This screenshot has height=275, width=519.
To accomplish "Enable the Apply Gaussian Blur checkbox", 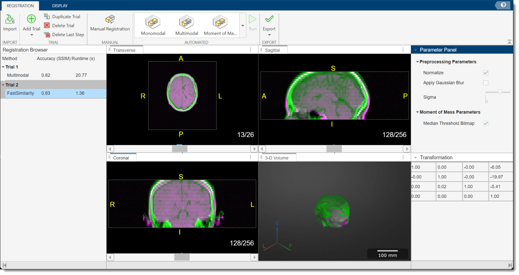I will point(486,83).
